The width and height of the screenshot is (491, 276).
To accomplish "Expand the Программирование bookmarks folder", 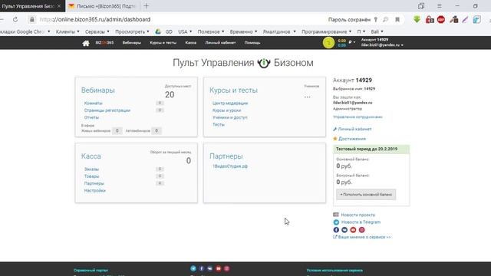I will (326, 31).
